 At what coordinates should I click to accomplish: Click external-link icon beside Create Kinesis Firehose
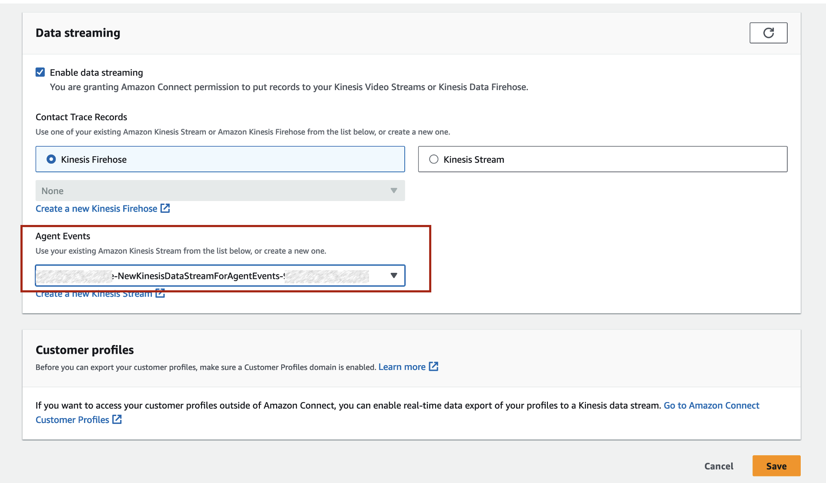click(x=165, y=208)
